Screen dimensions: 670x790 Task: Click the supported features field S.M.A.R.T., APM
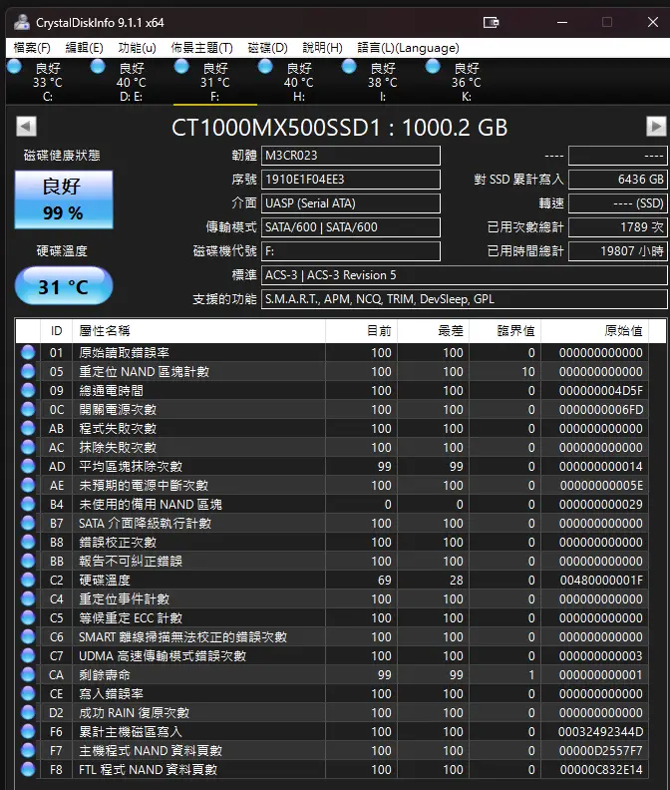[465, 299]
